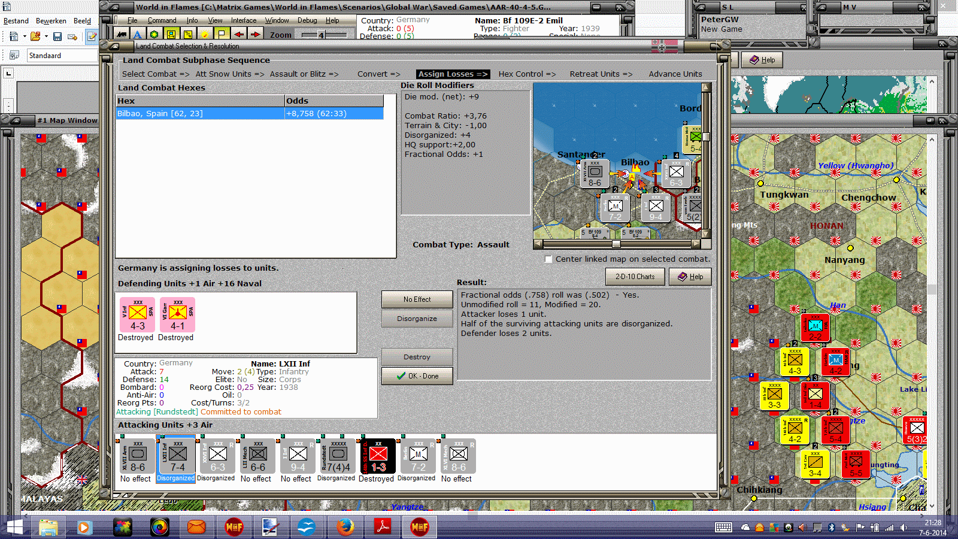Enable Center linked map on selected combat
This screenshot has height=539, width=958.
pos(548,259)
